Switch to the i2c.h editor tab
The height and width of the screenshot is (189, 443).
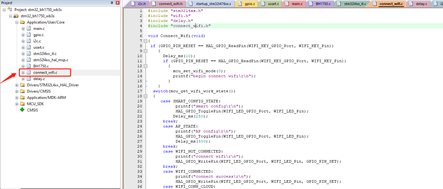138,4
